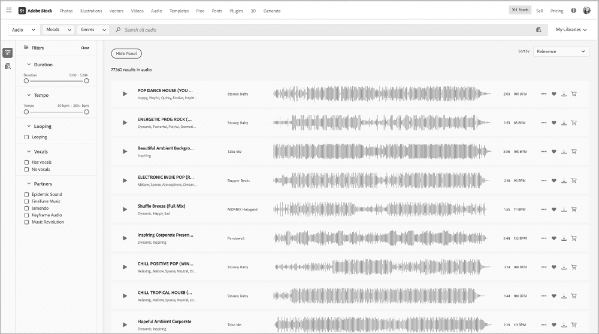Play Shuffle Breeze (Full Mix) track

(125, 210)
